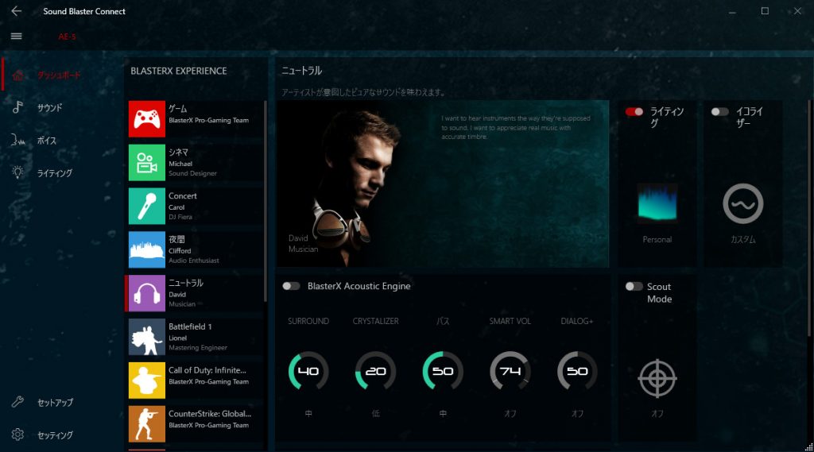Image resolution: width=814 pixels, height=452 pixels.
Task: Enable the Equalizer toggle
Action: (720, 111)
